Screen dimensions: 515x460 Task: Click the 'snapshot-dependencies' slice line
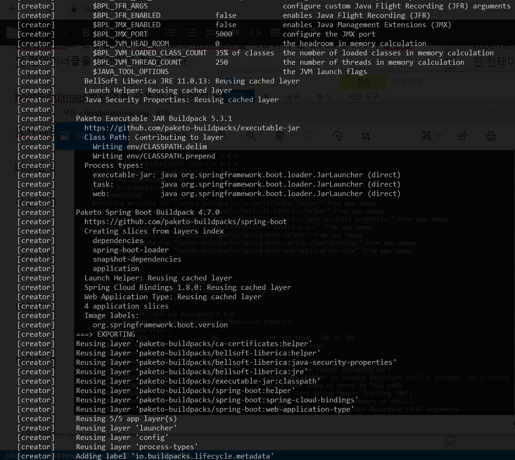click(137, 259)
